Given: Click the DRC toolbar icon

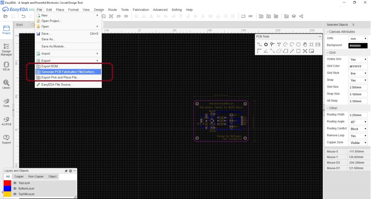Looking at the screenshot, I should 251,16.
